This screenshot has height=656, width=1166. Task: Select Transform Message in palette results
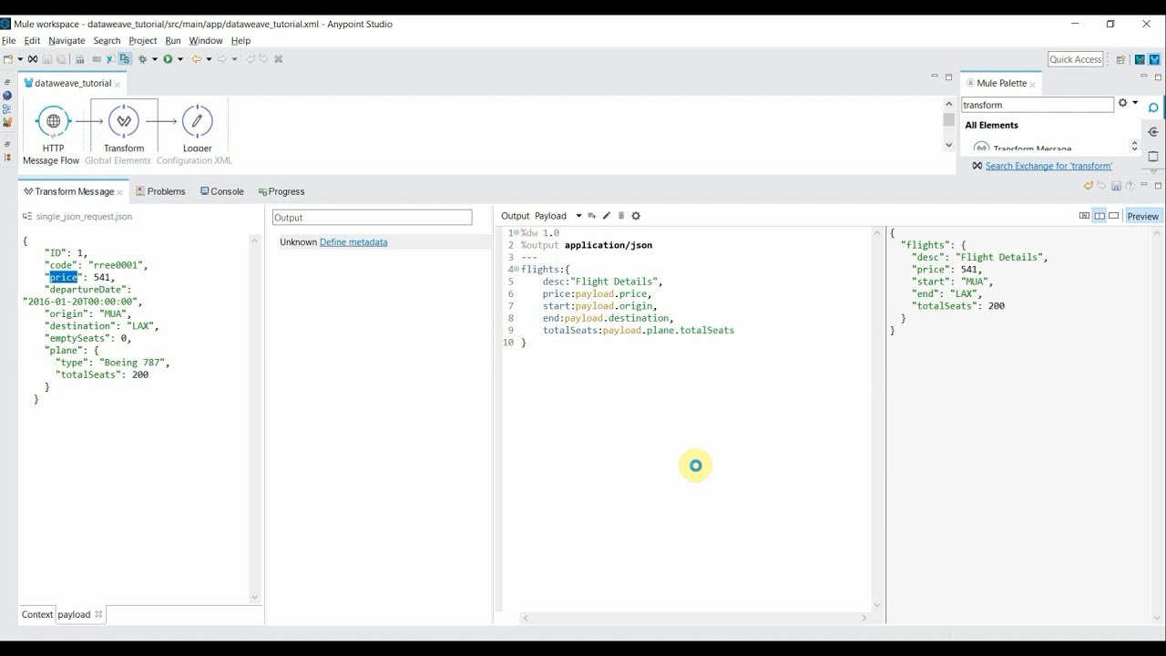click(1032, 148)
